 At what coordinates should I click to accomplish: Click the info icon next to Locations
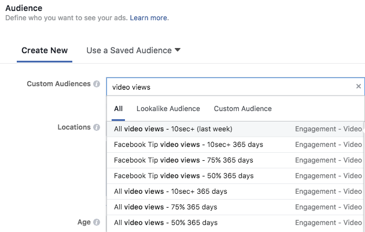pyautogui.click(x=97, y=127)
